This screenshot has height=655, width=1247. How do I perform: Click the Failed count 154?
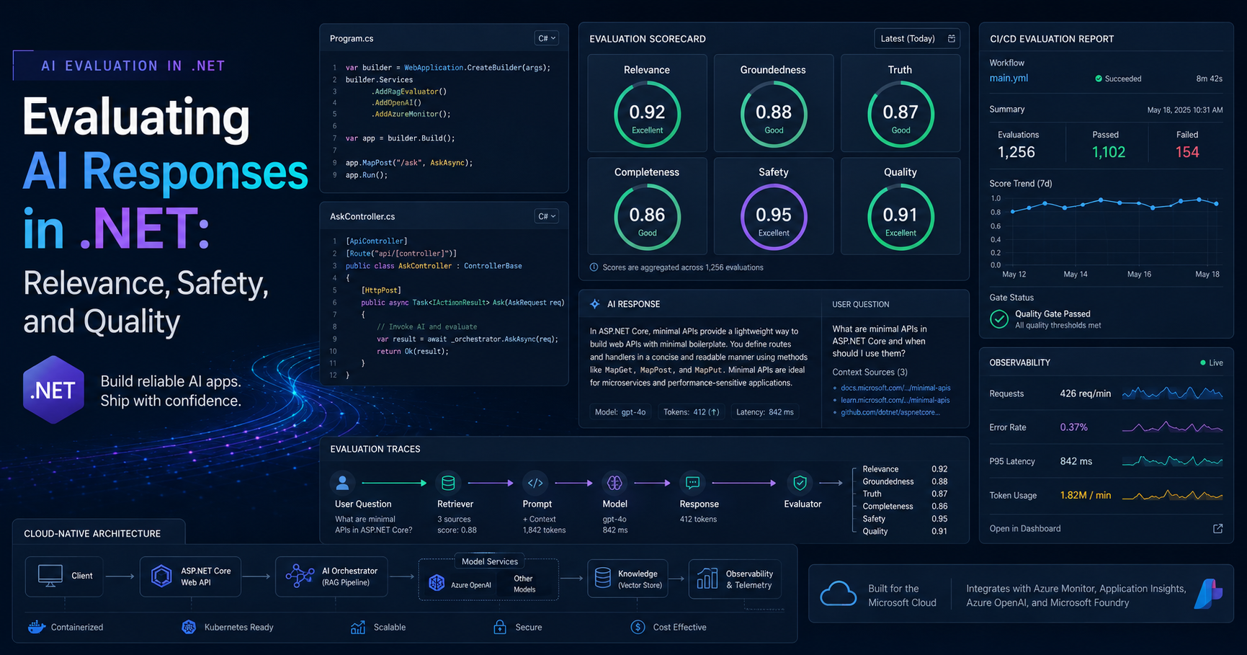coord(1187,152)
